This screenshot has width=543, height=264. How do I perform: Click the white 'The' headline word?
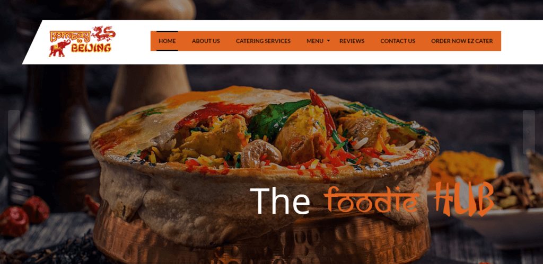tap(280, 201)
